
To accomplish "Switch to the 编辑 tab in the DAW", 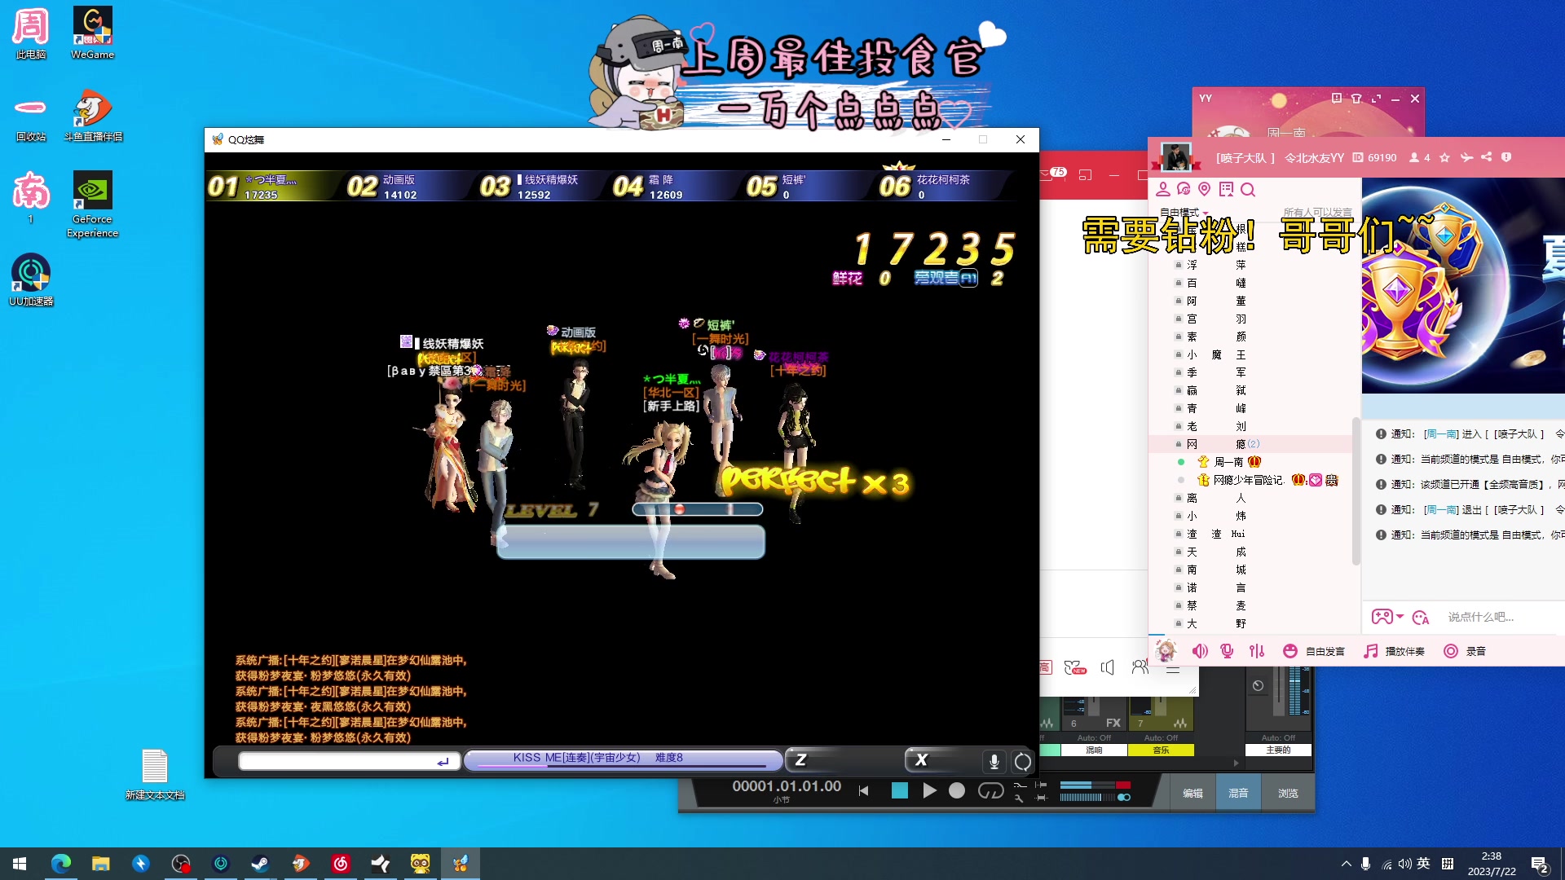I will click(x=1192, y=793).
